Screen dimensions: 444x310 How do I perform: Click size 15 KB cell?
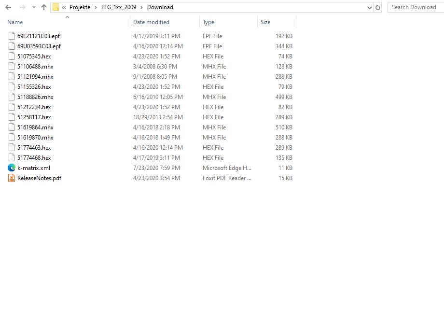pyautogui.click(x=285, y=178)
